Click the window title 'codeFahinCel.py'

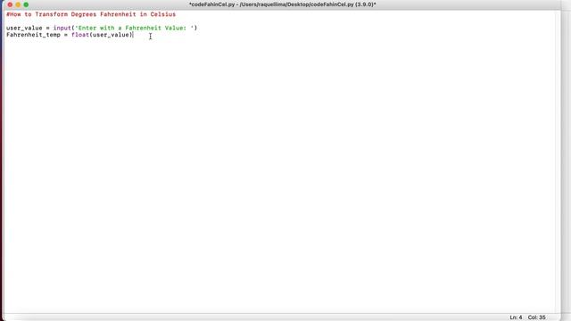point(282,4)
